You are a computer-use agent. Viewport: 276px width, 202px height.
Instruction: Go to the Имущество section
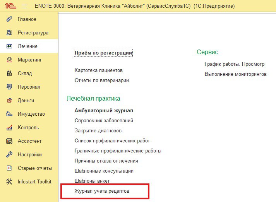pos(31,114)
